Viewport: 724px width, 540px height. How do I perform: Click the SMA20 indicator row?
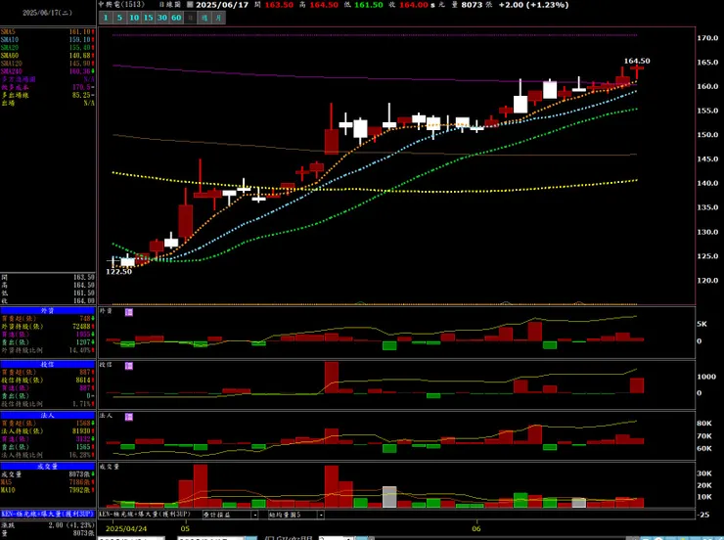[x=48, y=48]
